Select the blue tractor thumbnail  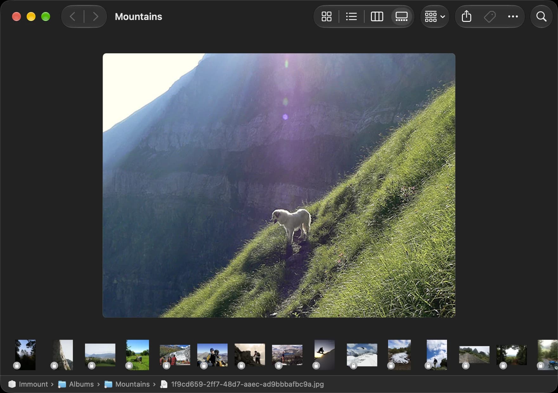tap(548, 355)
